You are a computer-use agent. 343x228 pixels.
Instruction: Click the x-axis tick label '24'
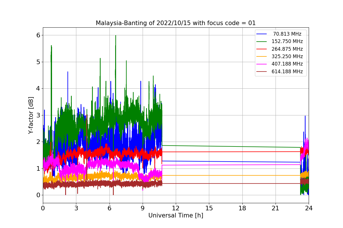pos(309,208)
